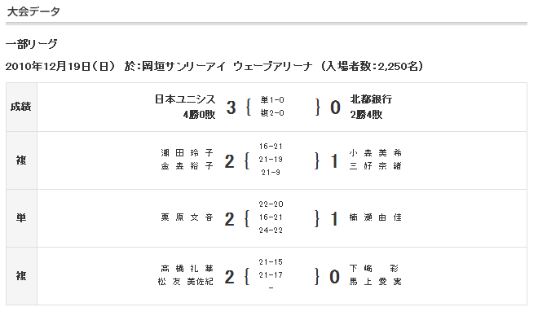This screenshot has width=538, height=316.
Task: Select the 一部リーグ section title
Action: [x=31, y=44]
